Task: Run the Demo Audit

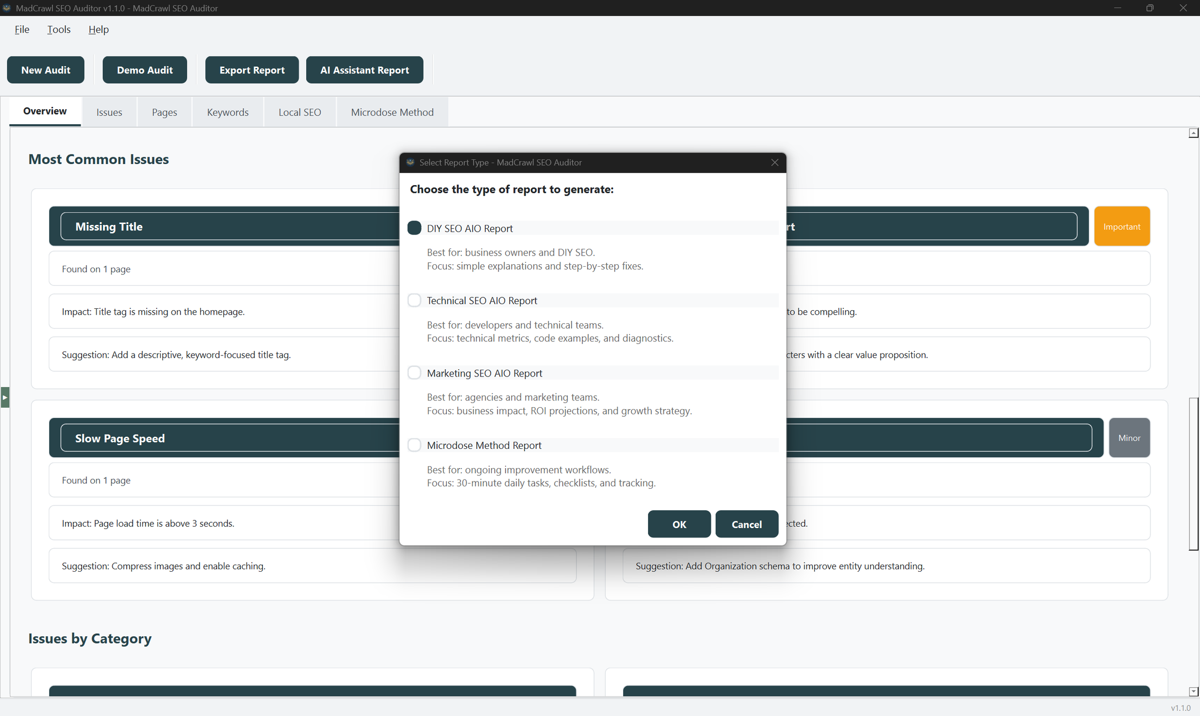Action: click(144, 70)
